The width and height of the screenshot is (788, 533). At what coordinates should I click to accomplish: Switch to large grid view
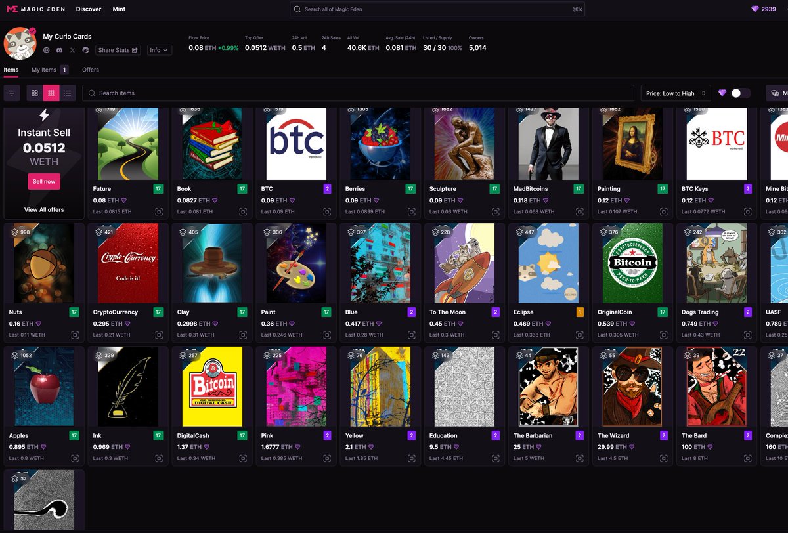click(35, 93)
